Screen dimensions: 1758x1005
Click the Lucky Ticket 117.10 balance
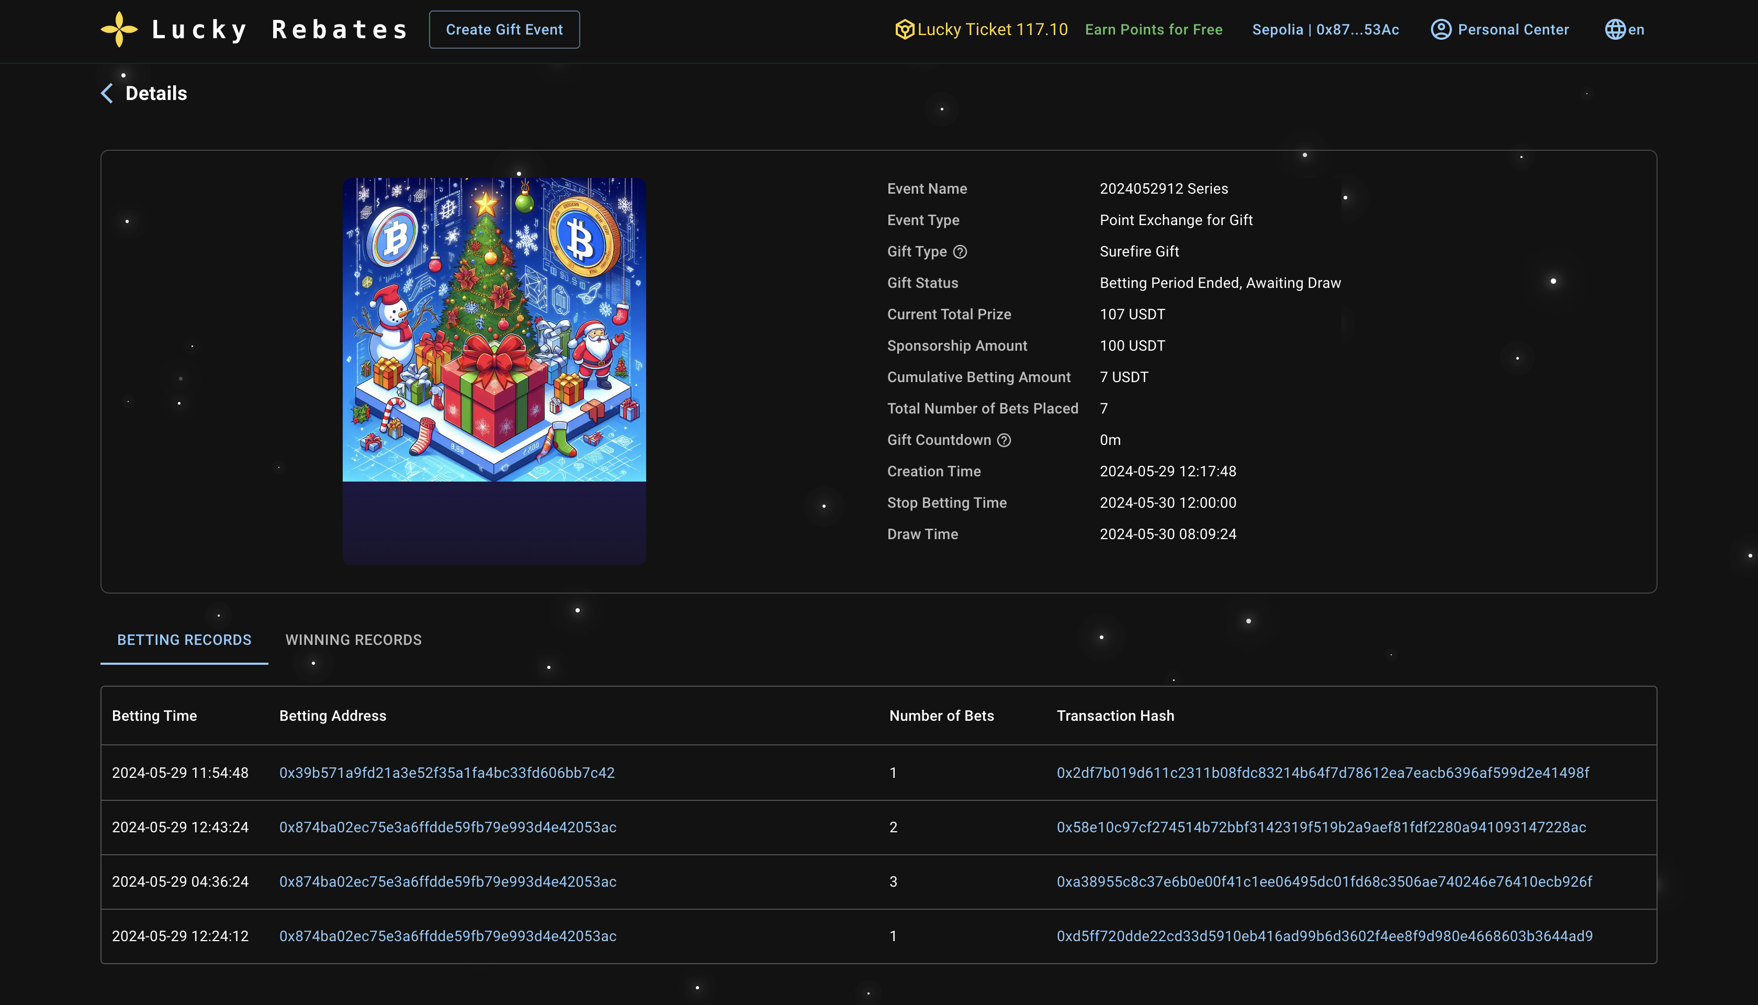(x=992, y=30)
